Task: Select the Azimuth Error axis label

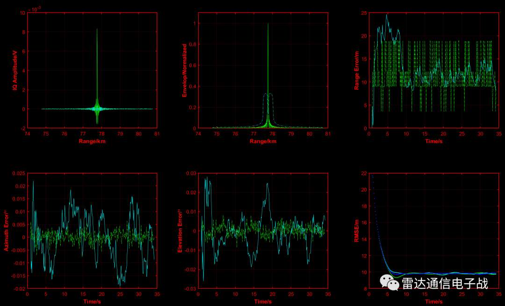Action: 6,231
